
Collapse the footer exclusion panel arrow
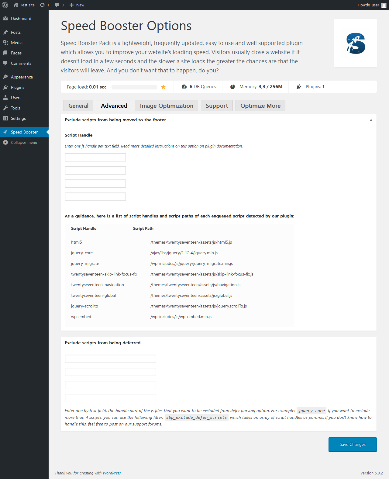pyautogui.click(x=371, y=120)
